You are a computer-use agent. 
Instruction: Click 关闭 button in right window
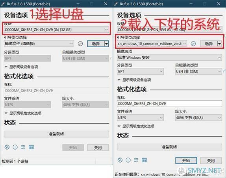[x=211, y=160]
